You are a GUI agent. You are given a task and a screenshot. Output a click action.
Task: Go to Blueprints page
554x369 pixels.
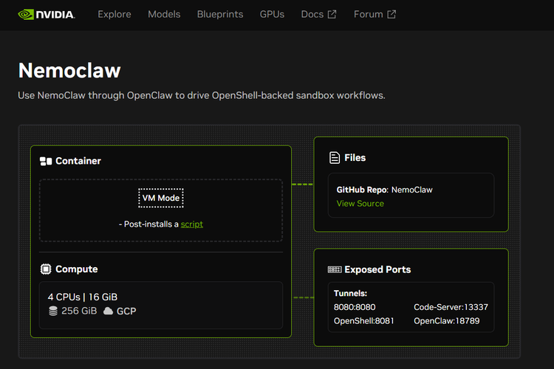click(x=220, y=14)
